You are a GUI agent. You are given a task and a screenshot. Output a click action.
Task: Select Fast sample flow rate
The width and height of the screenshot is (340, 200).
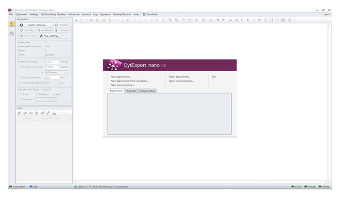click(x=54, y=94)
